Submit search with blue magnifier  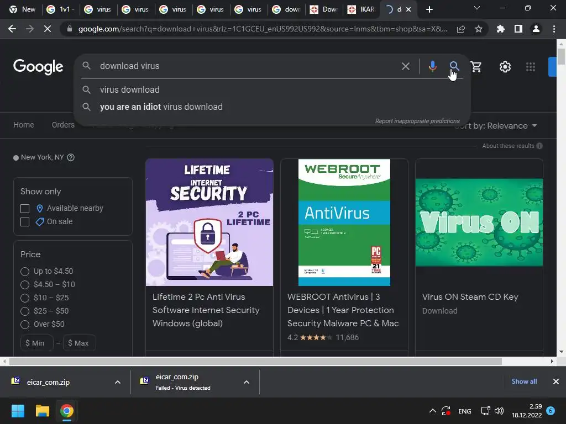tap(454, 66)
